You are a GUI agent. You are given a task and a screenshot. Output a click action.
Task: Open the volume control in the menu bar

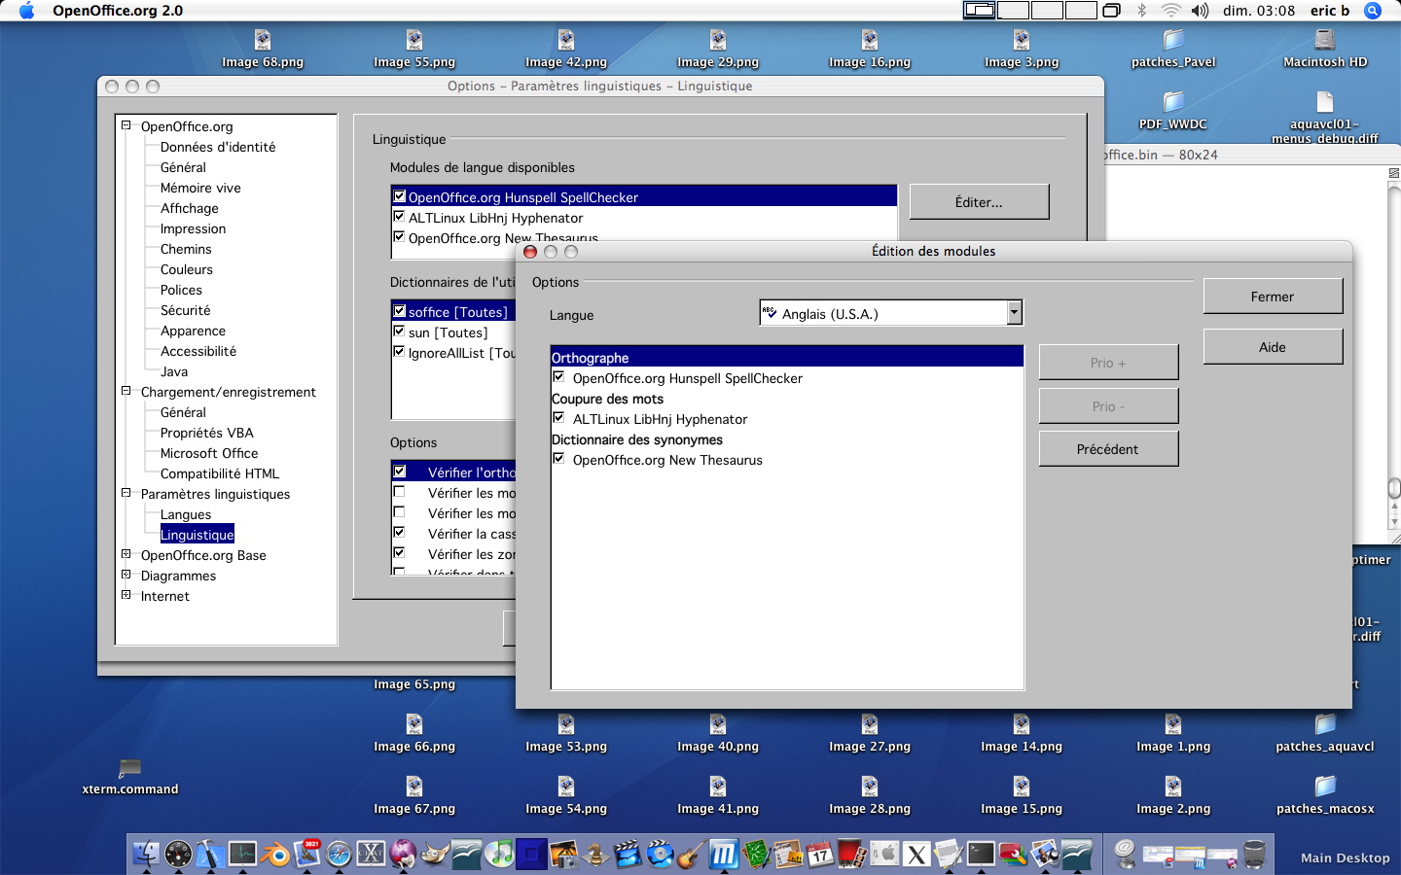[x=1201, y=11]
